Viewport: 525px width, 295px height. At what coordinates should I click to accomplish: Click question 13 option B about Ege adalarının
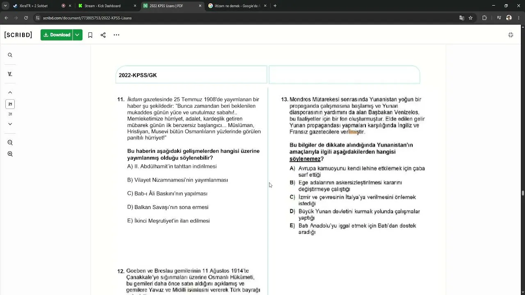346,186
